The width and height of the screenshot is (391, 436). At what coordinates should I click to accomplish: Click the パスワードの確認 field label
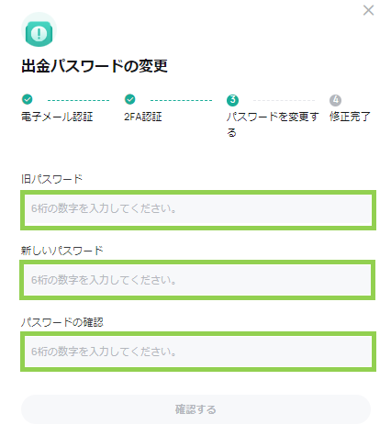point(62,322)
